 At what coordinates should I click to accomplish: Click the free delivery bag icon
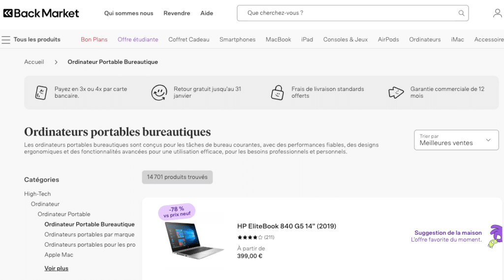[x=278, y=93]
